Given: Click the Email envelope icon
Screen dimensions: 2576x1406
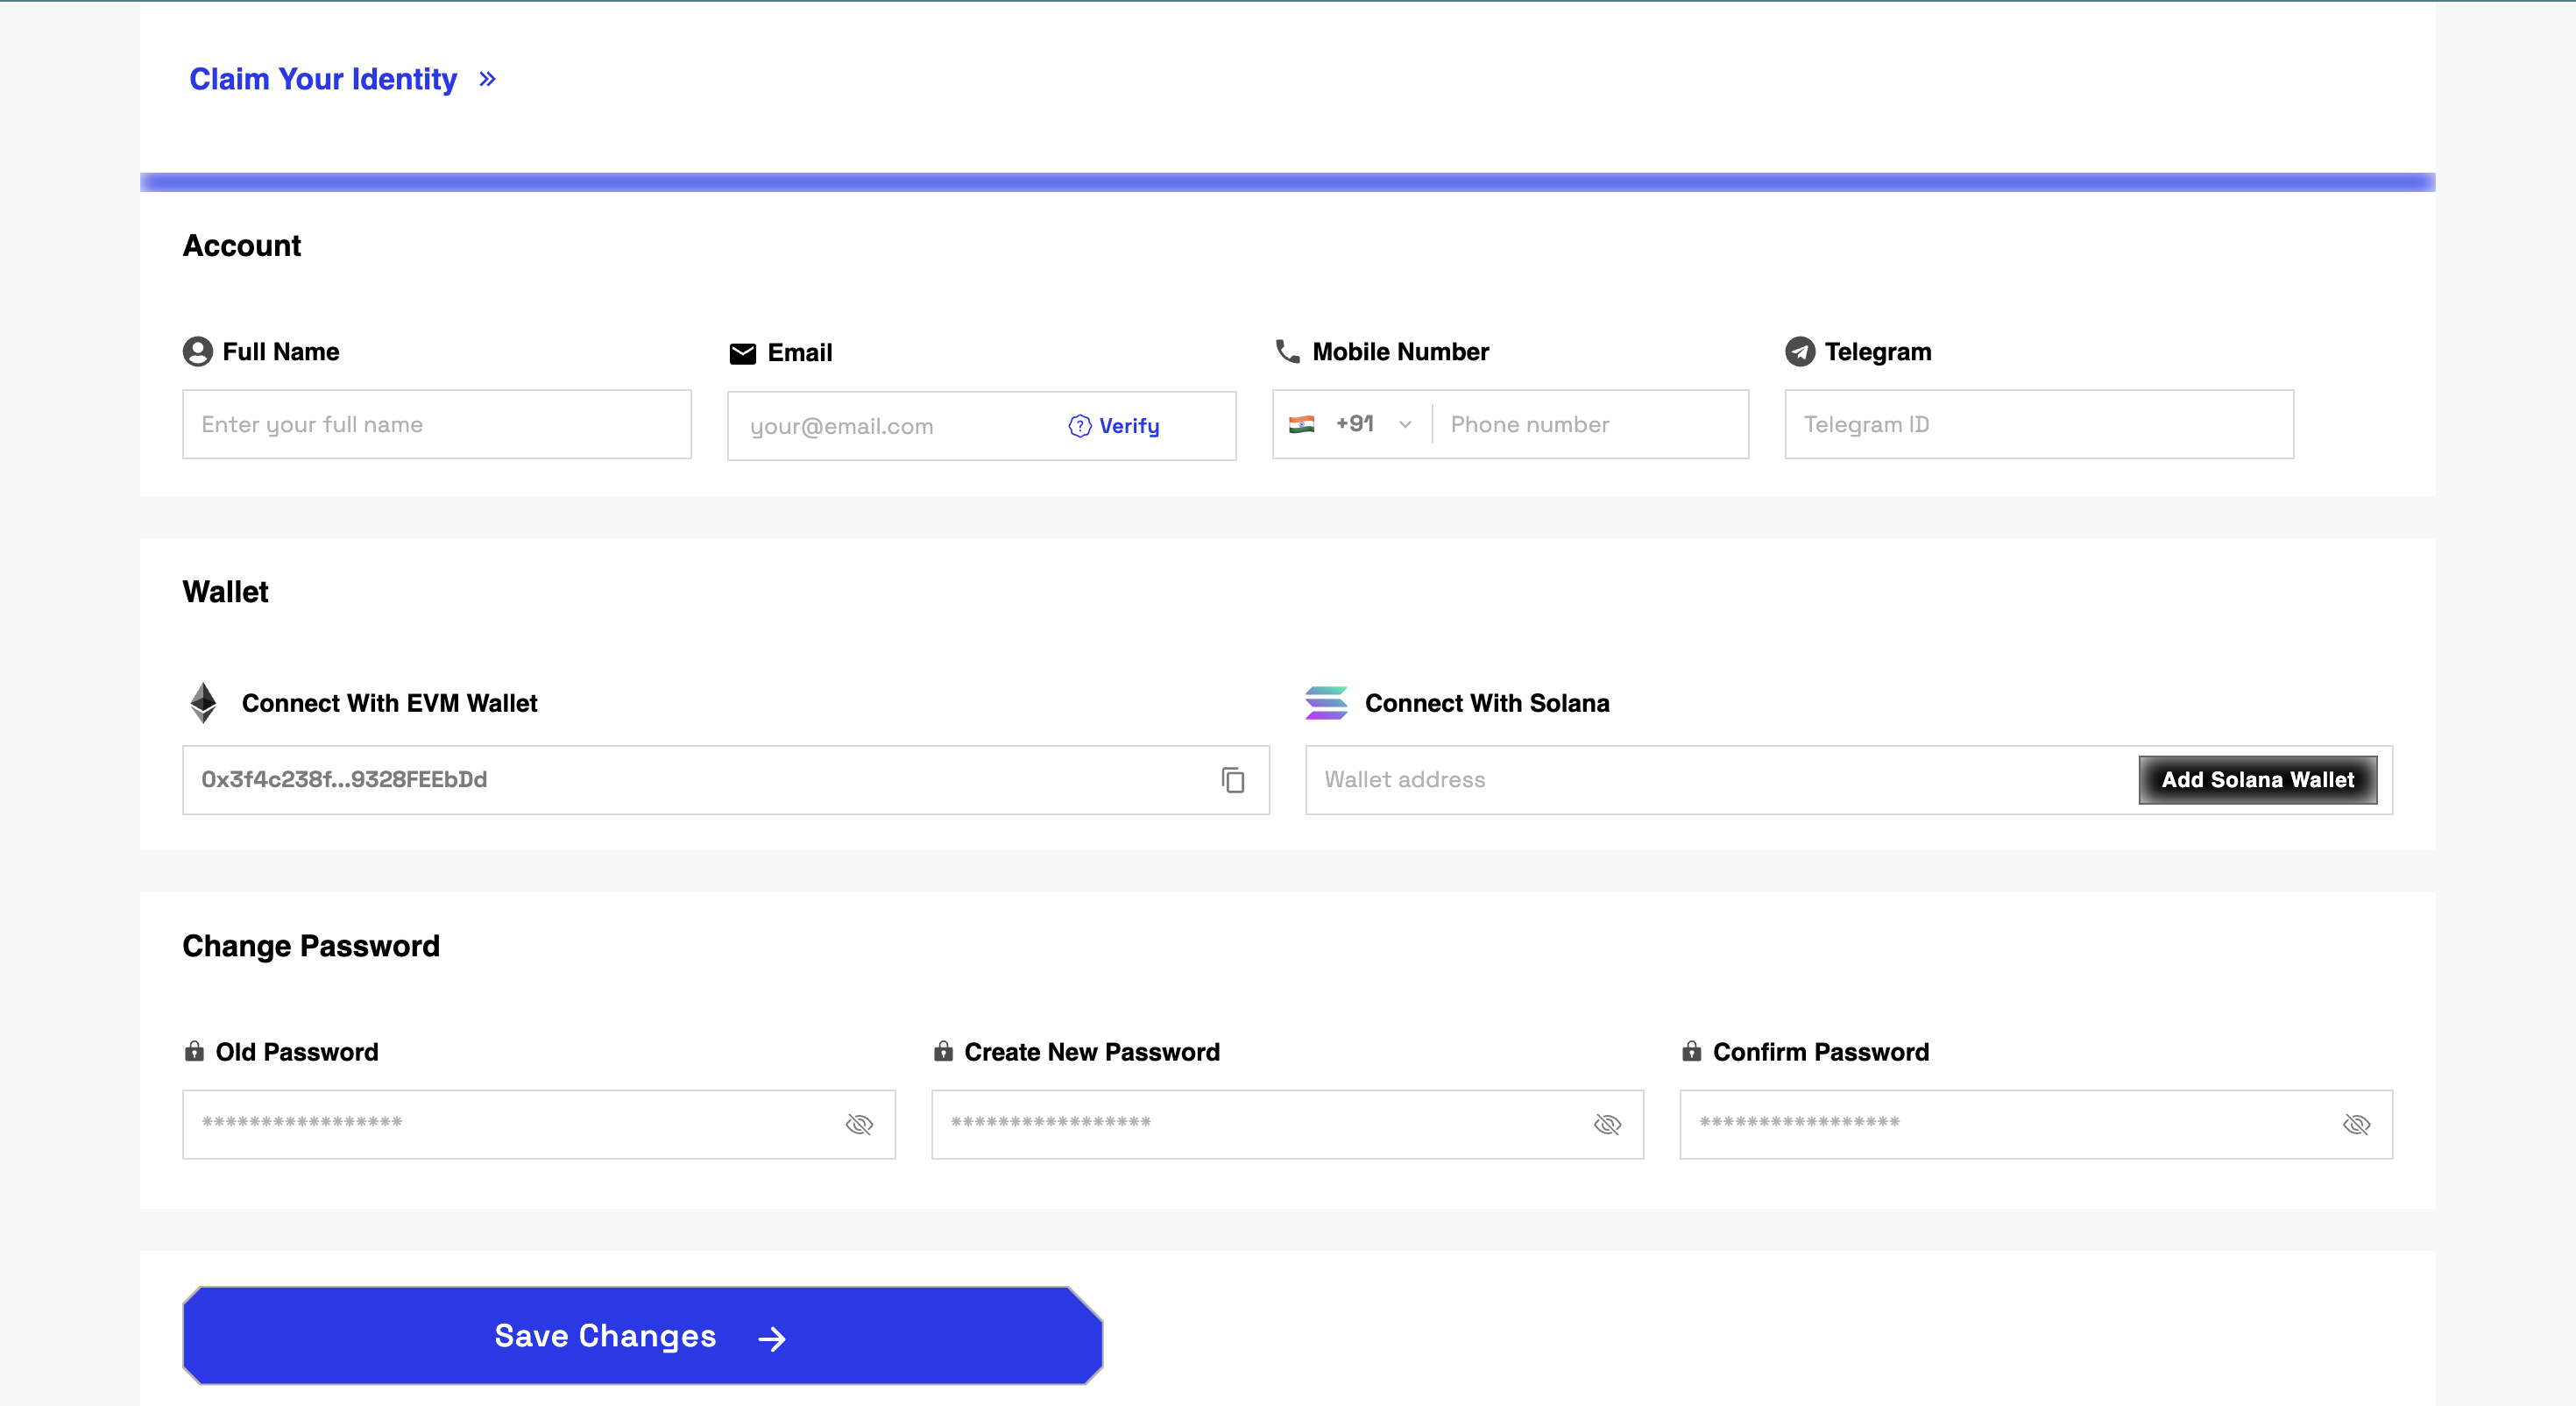Looking at the screenshot, I should click(x=743, y=353).
